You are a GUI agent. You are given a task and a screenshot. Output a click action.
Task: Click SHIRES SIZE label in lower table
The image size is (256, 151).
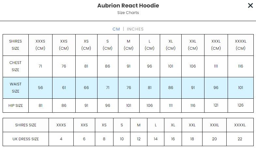click(26, 125)
